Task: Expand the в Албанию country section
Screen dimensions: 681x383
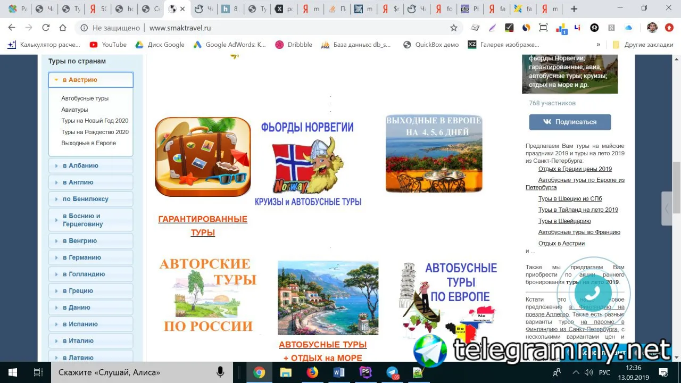Action: (x=91, y=165)
